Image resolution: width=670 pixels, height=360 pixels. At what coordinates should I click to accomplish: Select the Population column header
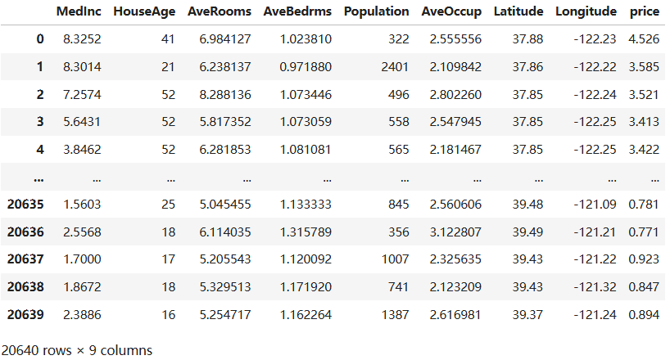(x=377, y=12)
